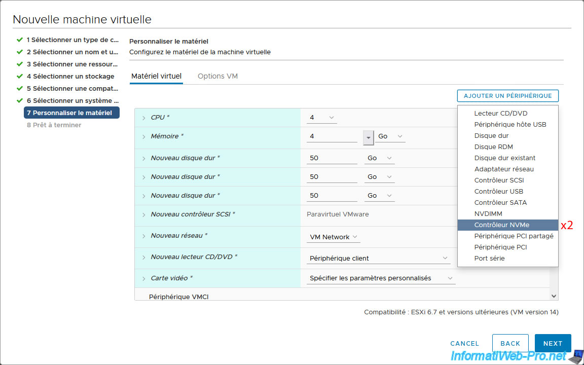Expand the CPU settings row
This screenshot has height=365, width=584.
(x=144, y=118)
